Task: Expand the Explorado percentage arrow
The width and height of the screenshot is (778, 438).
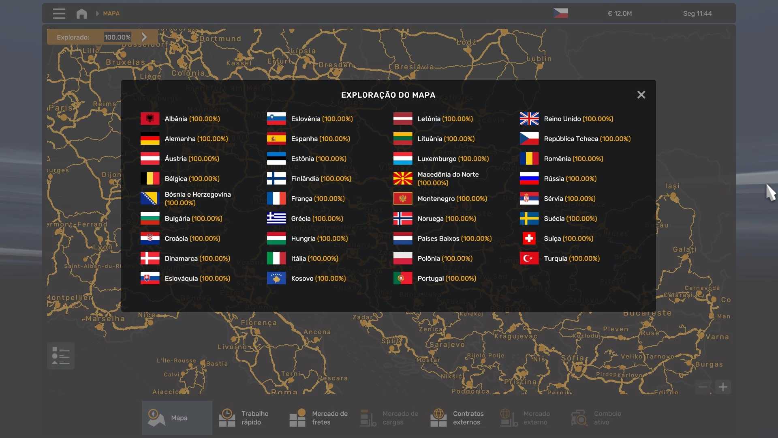Action: 144,37
